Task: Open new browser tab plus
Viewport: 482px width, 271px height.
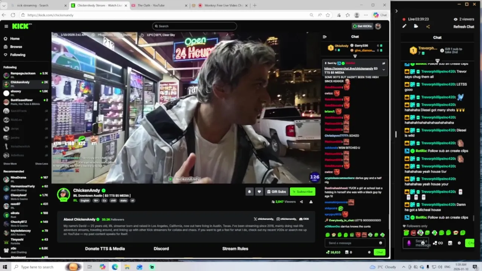Action: (255, 5)
